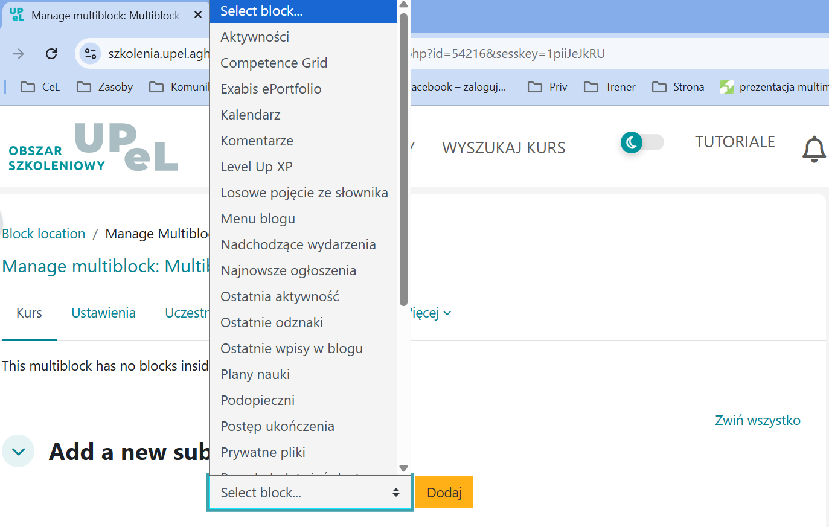Toggle the dark mode switch

tap(642, 142)
